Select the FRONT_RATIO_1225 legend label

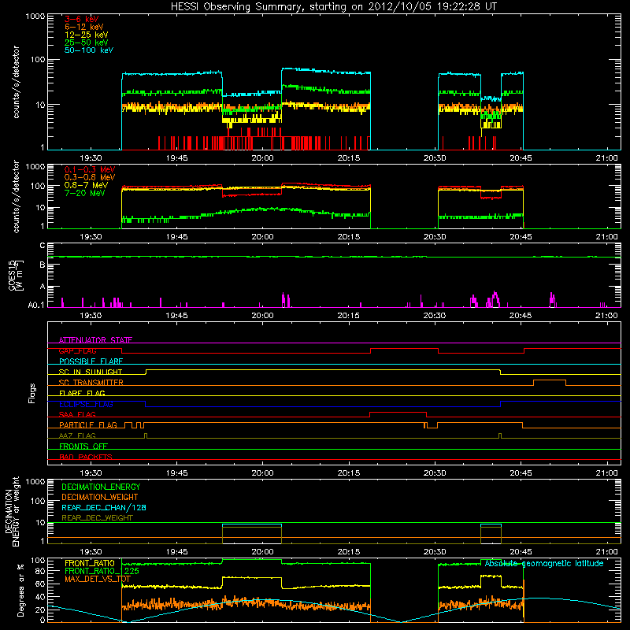[102, 571]
